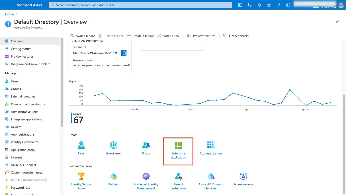Open Access reviews service
This screenshot has height=195, width=346.
point(243,179)
